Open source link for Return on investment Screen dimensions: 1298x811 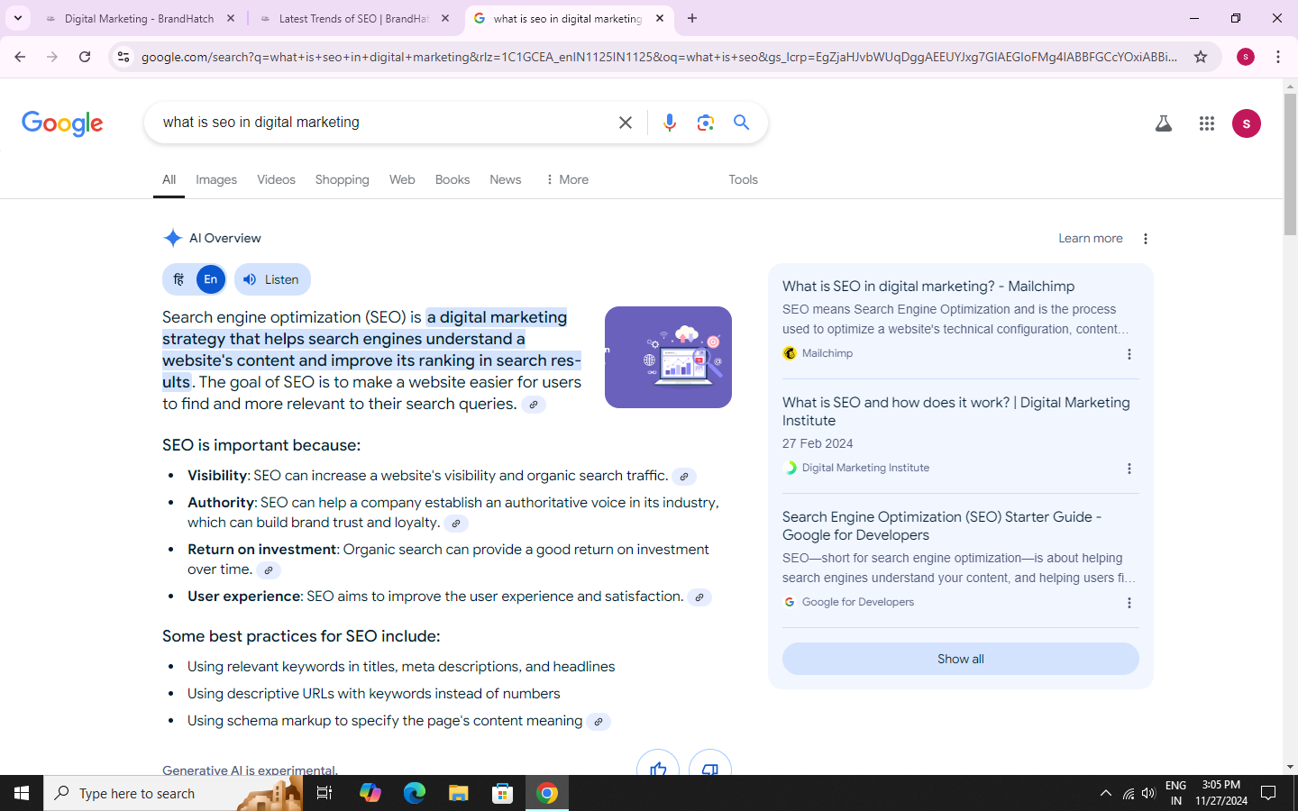click(269, 570)
